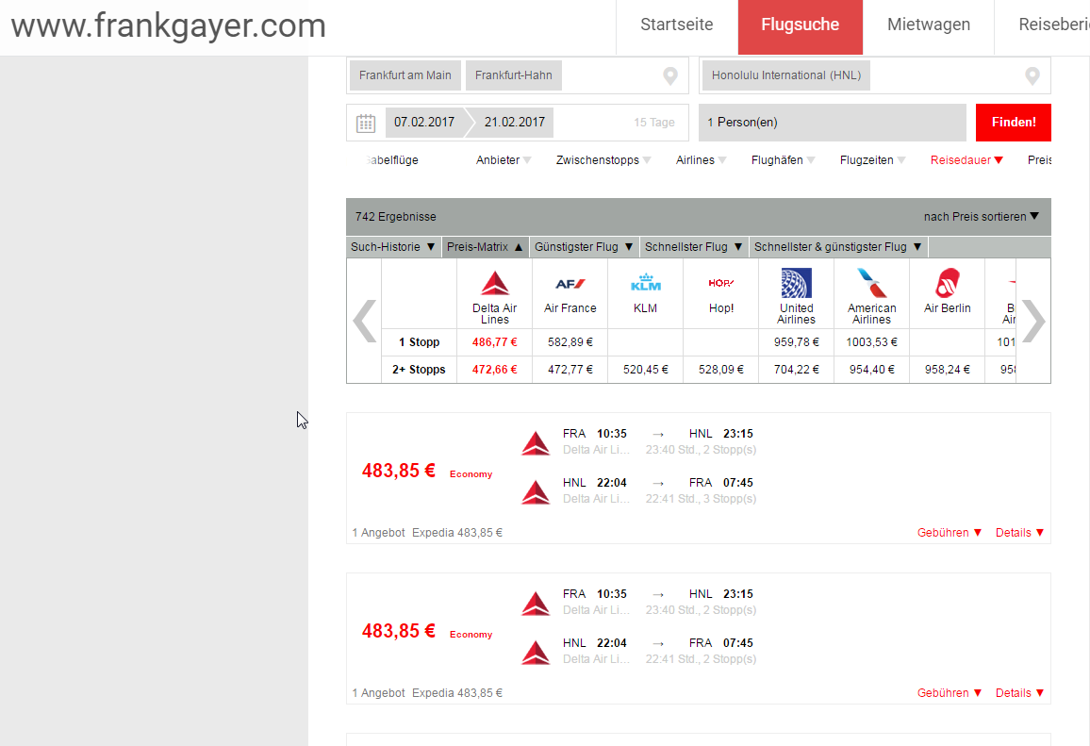Select Air Berlin 2+ Stopps price 958,24 €
This screenshot has width=1090, height=746.
pyautogui.click(x=948, y=370)
